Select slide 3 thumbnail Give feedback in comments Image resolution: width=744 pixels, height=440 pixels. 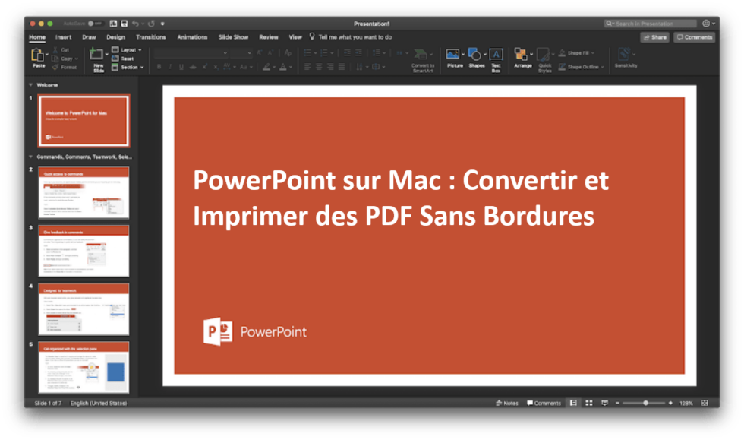click(x=84, y=251)
